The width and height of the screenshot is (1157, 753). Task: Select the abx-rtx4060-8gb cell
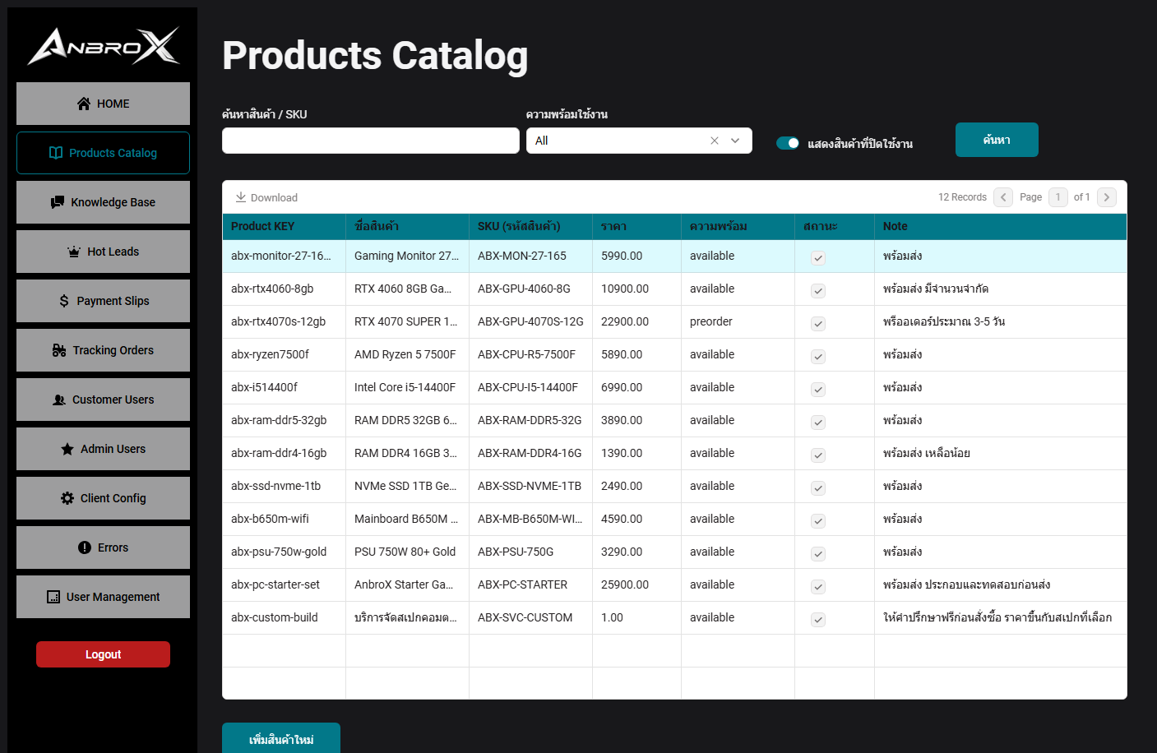click(284, 289)
